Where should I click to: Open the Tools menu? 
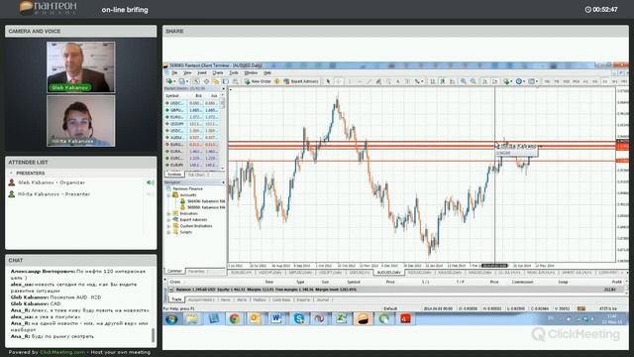[234, 72]
